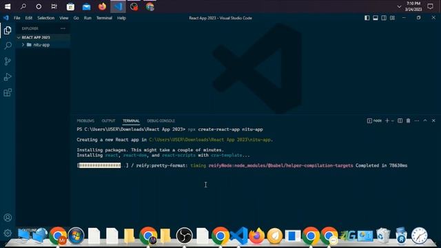Open the Accounts menu icon

coord(8,218)
